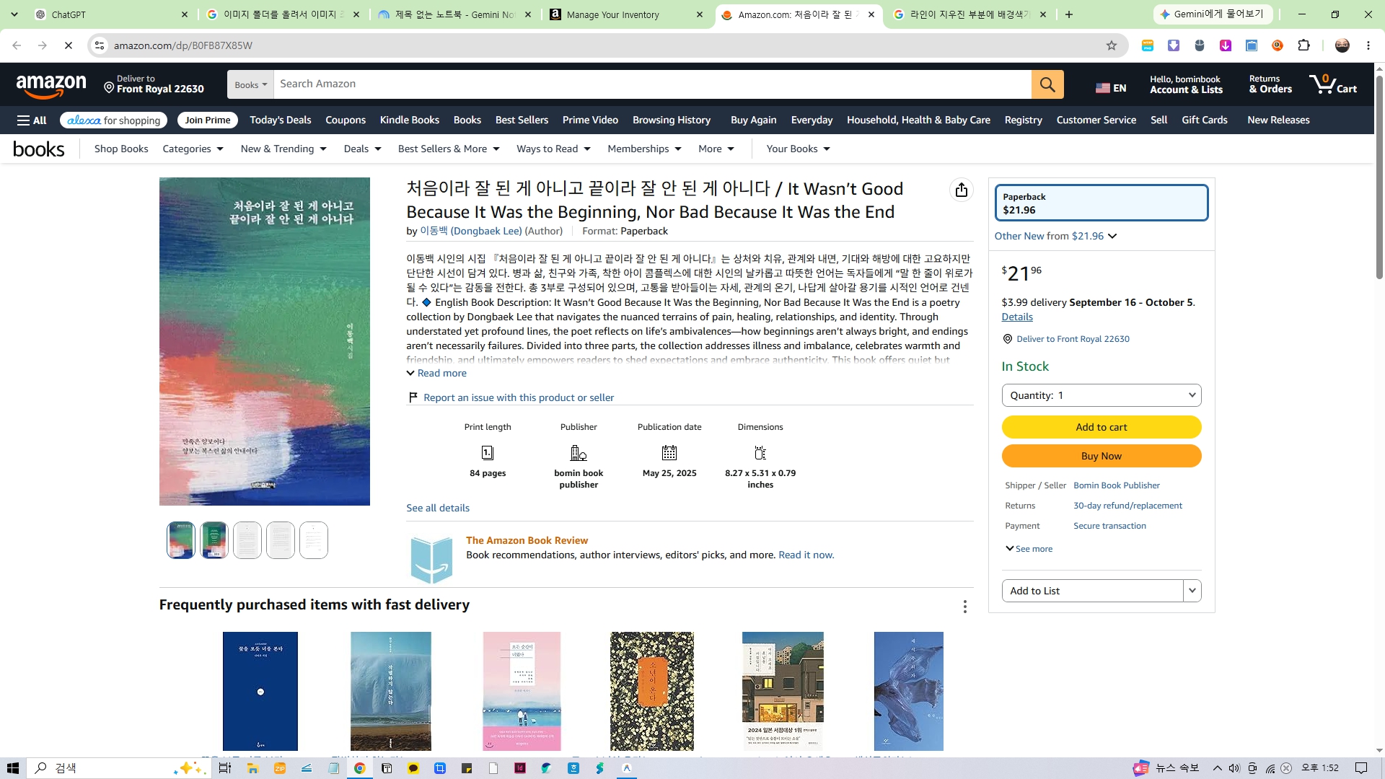Screen dimensions: 1385x779
Task: Open the Windows Start menu
Action: [13, 768]
